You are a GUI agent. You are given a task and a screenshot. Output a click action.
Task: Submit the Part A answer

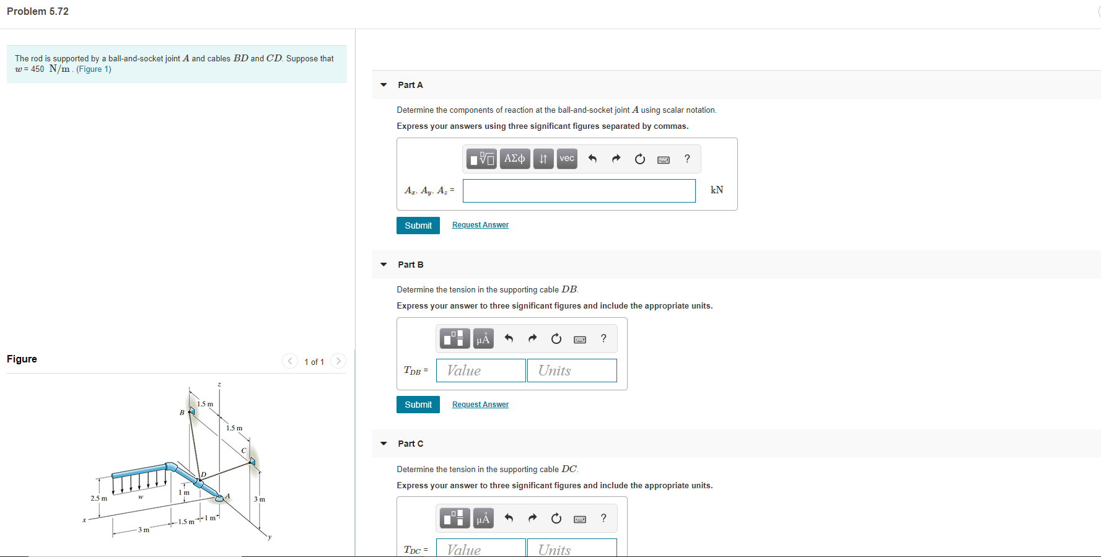point(418,226)
